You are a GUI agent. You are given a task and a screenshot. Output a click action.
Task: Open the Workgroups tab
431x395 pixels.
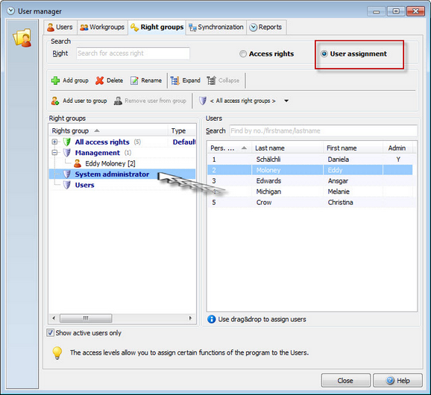102,27
